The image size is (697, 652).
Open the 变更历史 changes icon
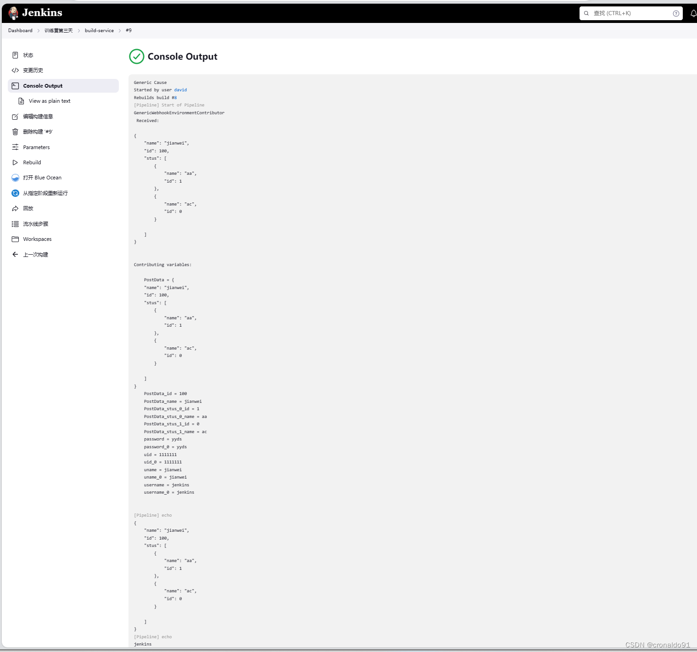pyautogui.click(x=15, y=70)
